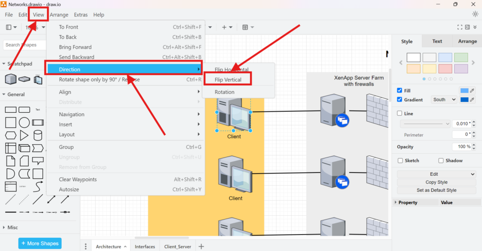
Task: Add a new page with plus button
Action: pyautogui.click(x=201, y=246)
